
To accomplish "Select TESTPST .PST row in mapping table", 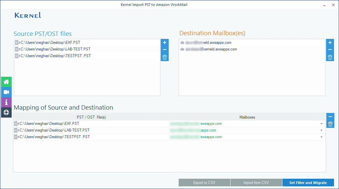I will (x=91, y=137).
